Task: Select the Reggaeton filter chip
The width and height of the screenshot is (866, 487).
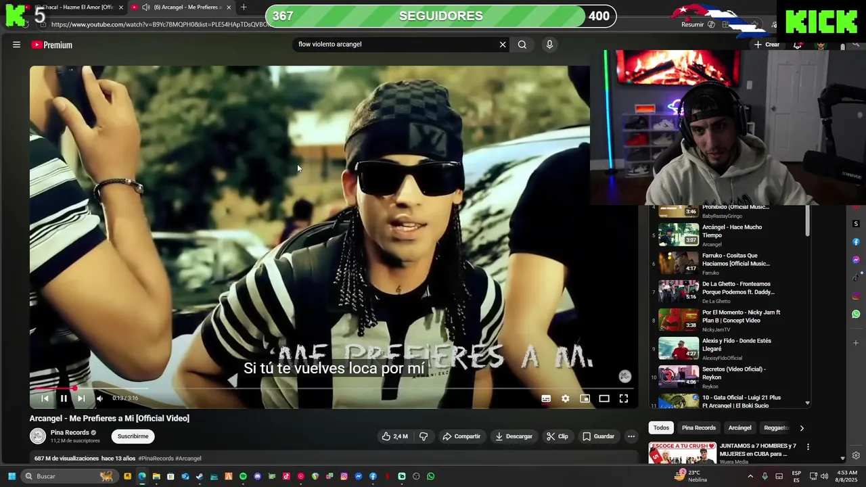Action: point(776,427)
